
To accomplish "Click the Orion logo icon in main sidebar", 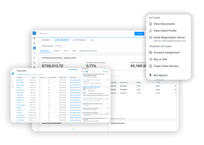I will [x=34, y=33].
